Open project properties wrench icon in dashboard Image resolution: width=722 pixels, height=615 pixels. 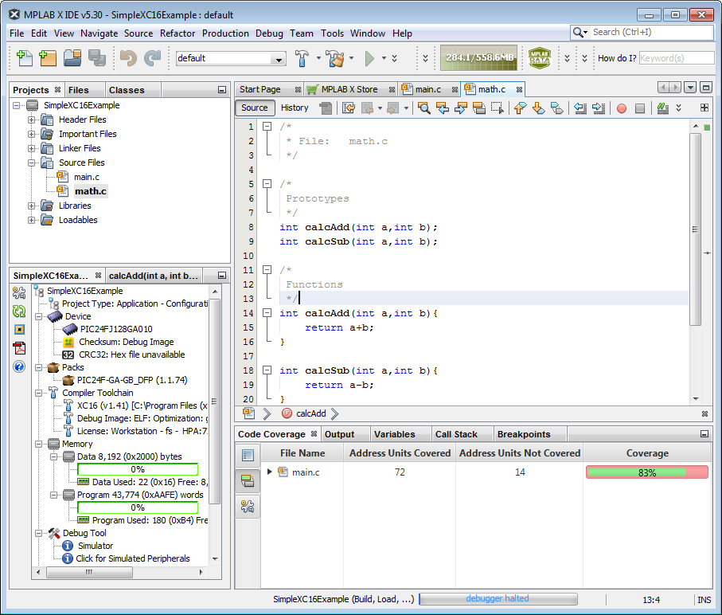19,292
